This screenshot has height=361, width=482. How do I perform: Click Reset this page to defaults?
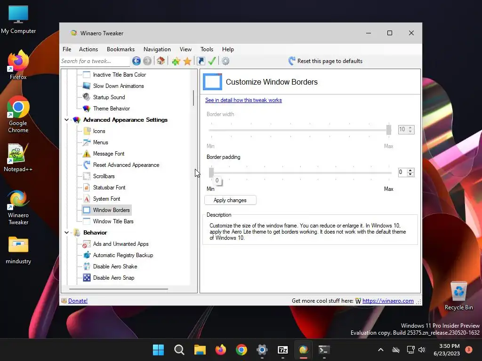(x=326, y=61)
